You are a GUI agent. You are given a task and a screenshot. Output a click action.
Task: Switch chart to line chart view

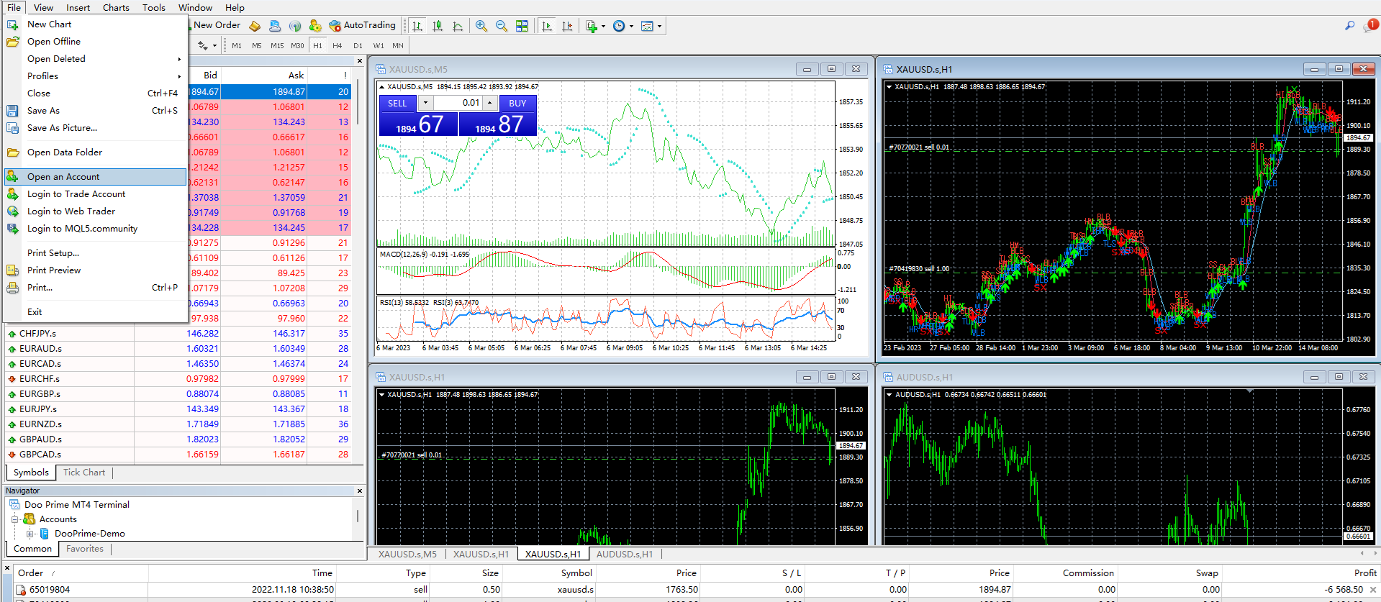(458, 26)
